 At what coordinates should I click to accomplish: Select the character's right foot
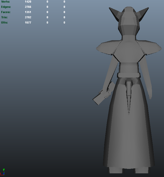point(142,170)
